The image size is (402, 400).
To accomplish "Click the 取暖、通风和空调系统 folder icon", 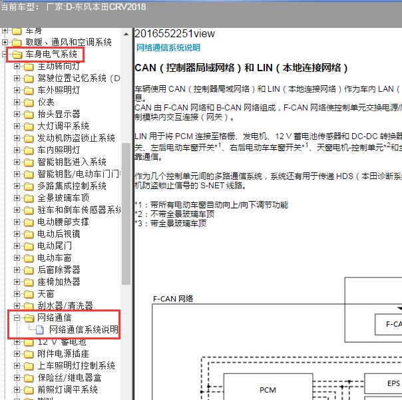I will 17,43.
